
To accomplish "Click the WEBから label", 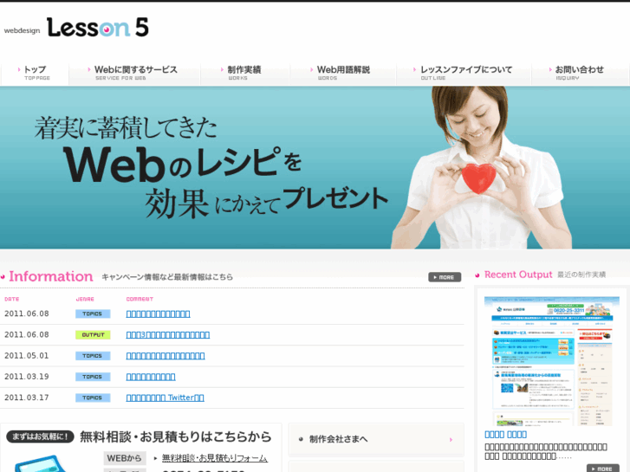I will click(x=124, y=458).
